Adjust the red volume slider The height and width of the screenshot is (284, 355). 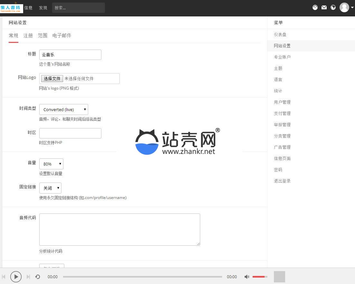259,277
